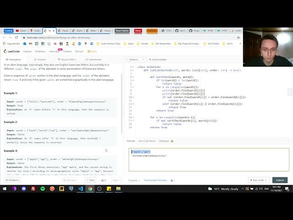Bookmark this page with the star icon
Screen dimensions: 293x220
tap(238, 38)
